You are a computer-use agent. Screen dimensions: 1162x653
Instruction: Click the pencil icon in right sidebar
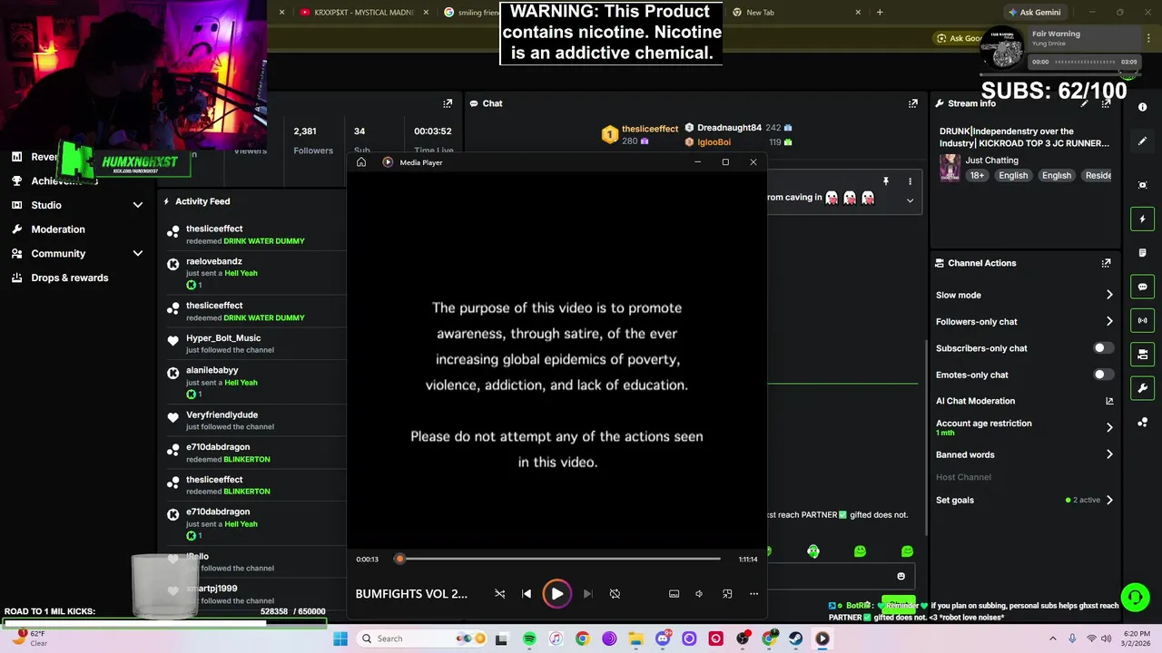[x=1142, y=141]
